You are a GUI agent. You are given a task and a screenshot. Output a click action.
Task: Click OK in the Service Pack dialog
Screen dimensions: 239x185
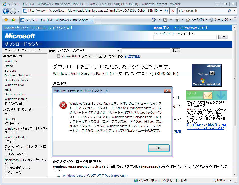pos(159,148)
